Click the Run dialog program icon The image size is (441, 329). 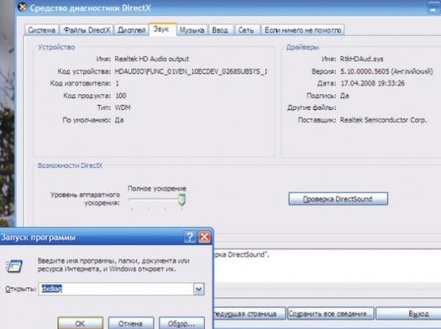14,266
